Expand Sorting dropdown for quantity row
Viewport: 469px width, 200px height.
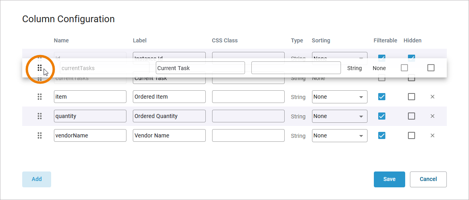[x=339, y=116]
